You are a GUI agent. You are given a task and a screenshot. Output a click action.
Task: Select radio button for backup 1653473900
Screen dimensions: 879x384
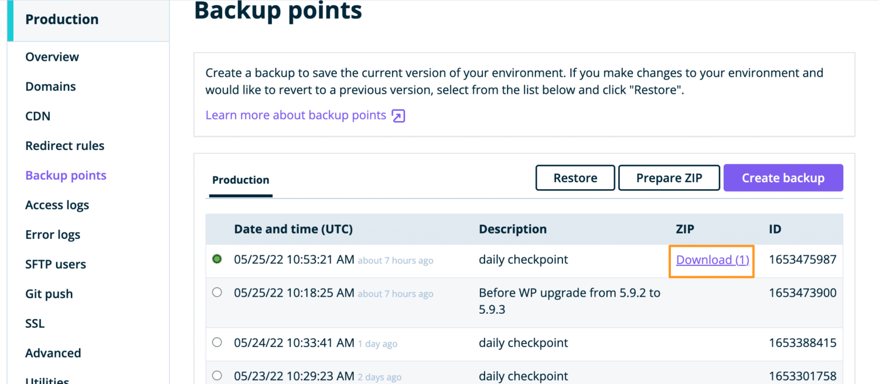[217, 293]
